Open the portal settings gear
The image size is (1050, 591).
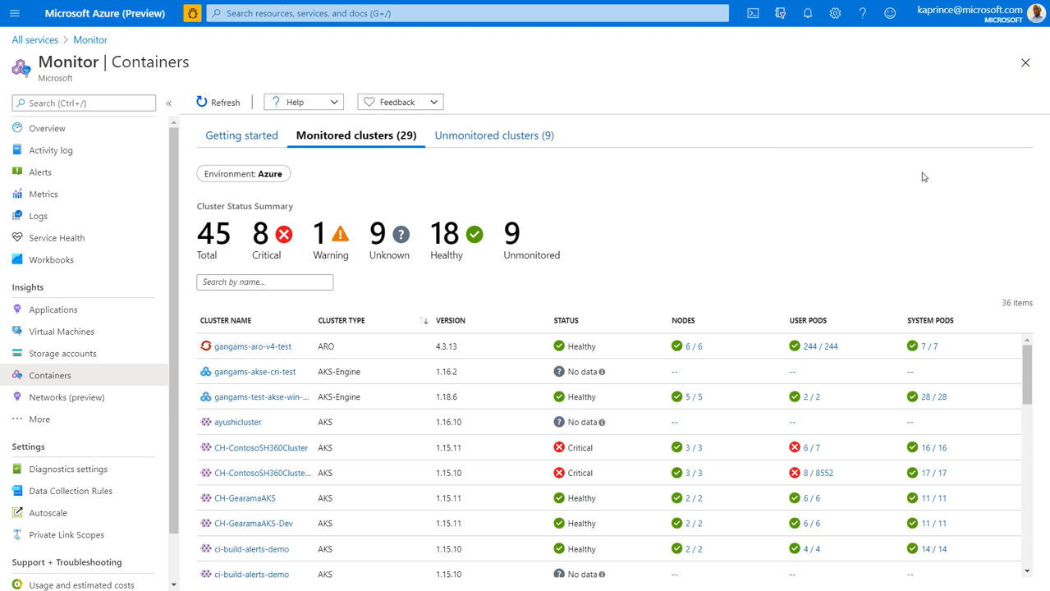[x=835, y=13]
